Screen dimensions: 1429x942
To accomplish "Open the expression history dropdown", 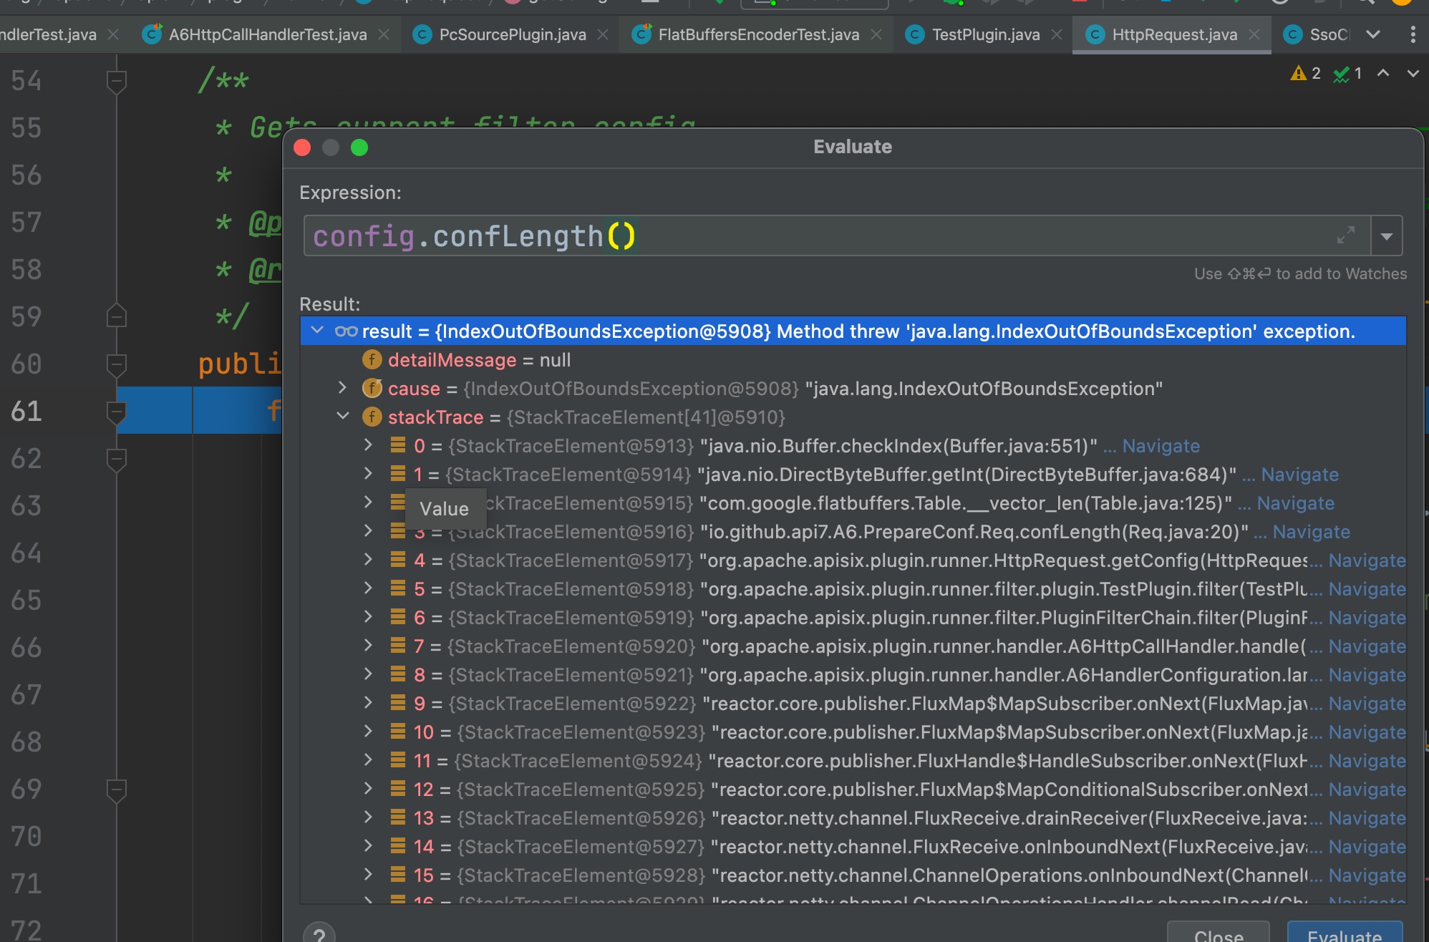I will tap(1386, 236).
